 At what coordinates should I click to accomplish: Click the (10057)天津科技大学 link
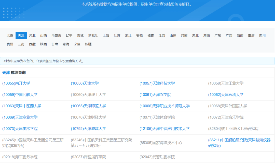coord(157,83)
